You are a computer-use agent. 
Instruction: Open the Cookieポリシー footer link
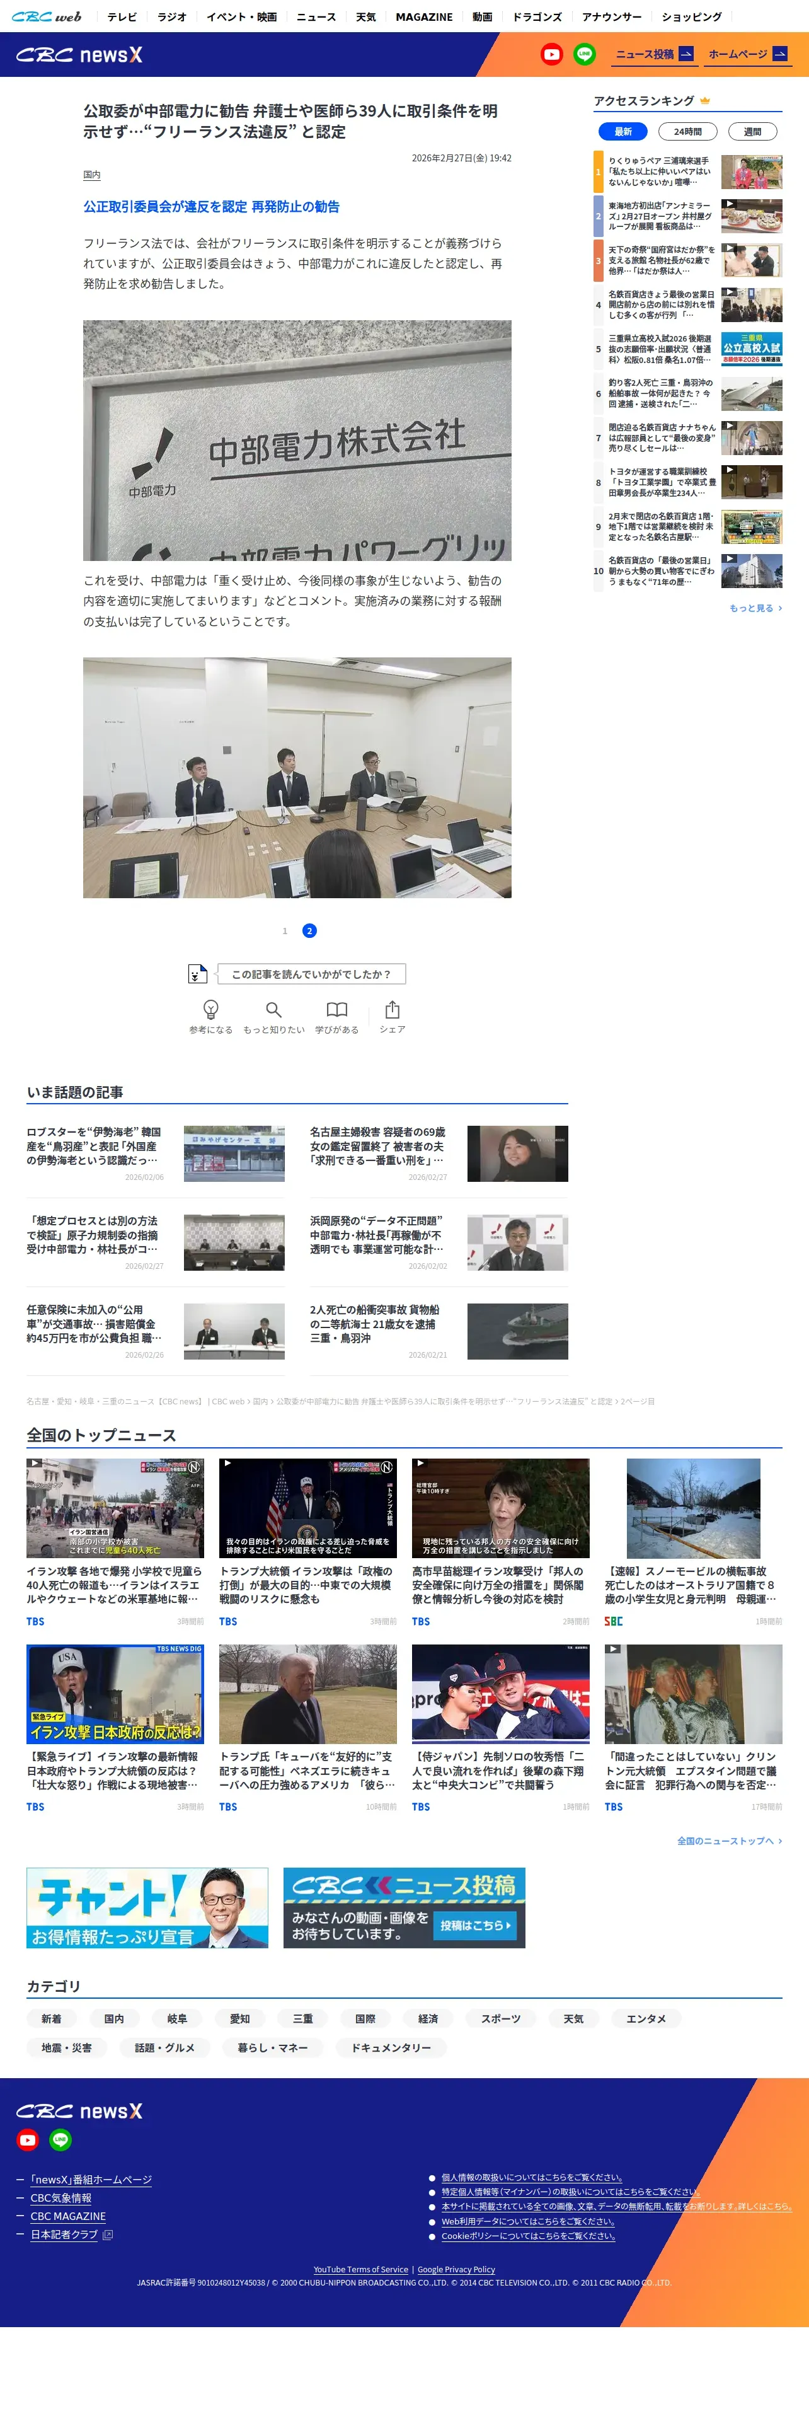point(529,2236)
